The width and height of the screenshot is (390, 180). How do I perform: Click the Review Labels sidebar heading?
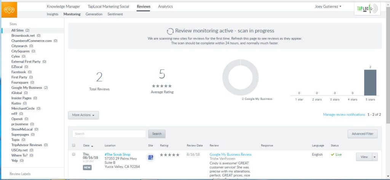coord(20,174)
